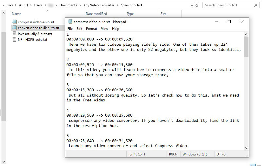Sort files by the Date modified column

[x=96, y=14]
